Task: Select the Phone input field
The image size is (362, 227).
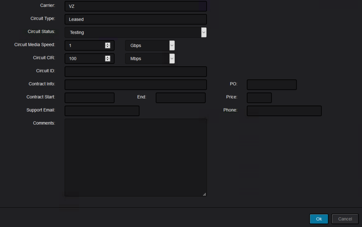Action: click(x=284, y=111)
